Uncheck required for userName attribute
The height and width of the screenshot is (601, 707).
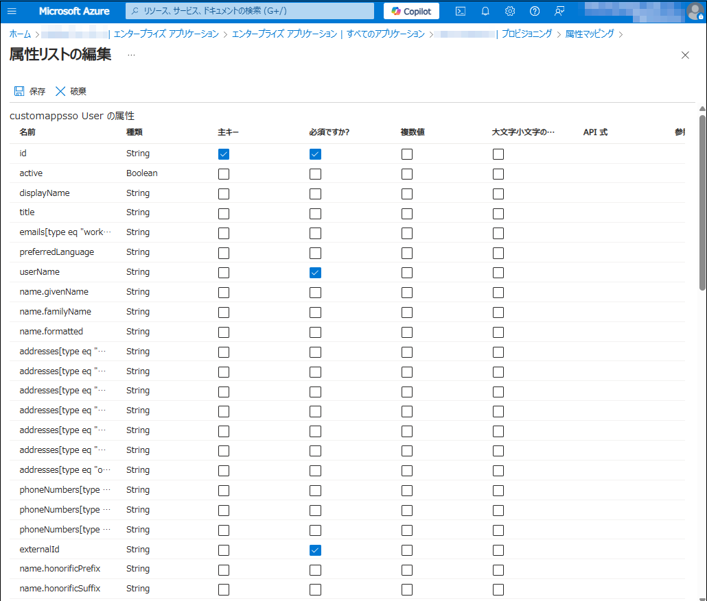(315, 273)
